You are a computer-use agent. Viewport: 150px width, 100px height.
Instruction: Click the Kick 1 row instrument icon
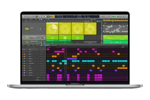(x=24, y=49)
